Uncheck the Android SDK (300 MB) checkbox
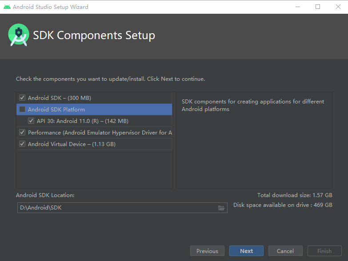This screenshot has width=348, height=261. (22, 98)
